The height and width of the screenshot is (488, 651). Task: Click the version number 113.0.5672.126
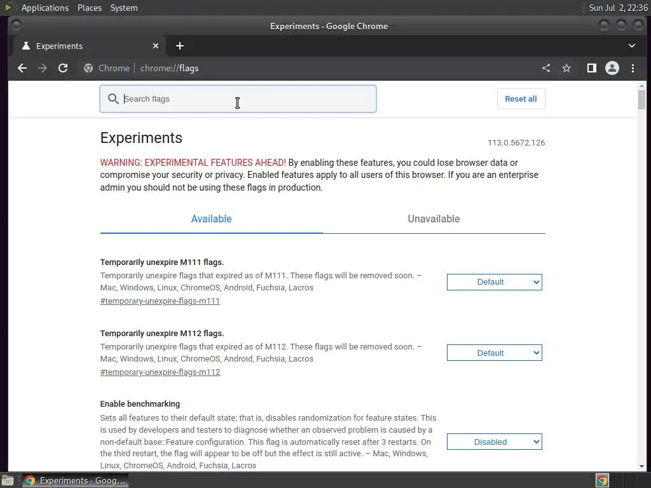pos(516,143)
